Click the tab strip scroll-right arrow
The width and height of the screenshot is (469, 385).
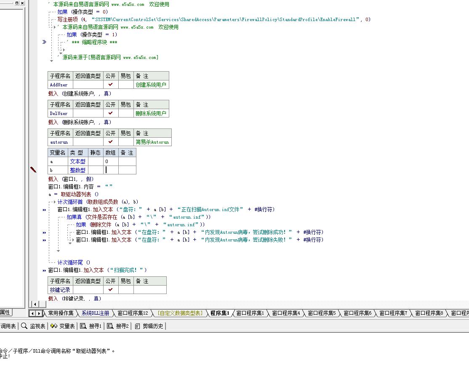point(39,313)
